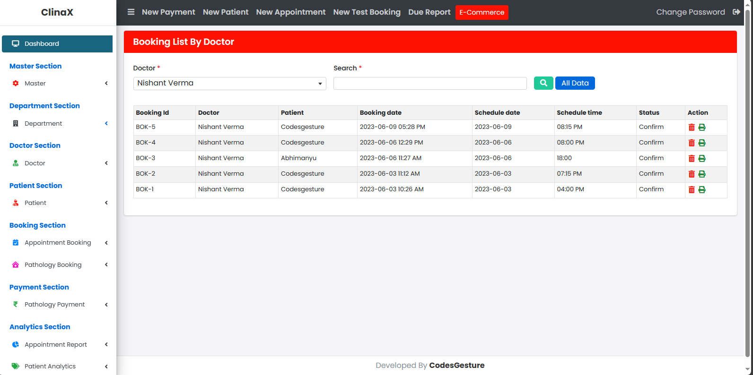Open New Patient from top navigation
This screenshot has height=375, width=753.
(226, 12)
